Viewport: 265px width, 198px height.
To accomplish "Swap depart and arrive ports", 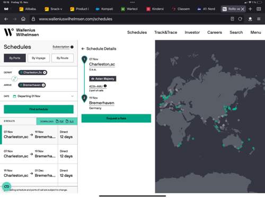I will [x=14, y=78].
